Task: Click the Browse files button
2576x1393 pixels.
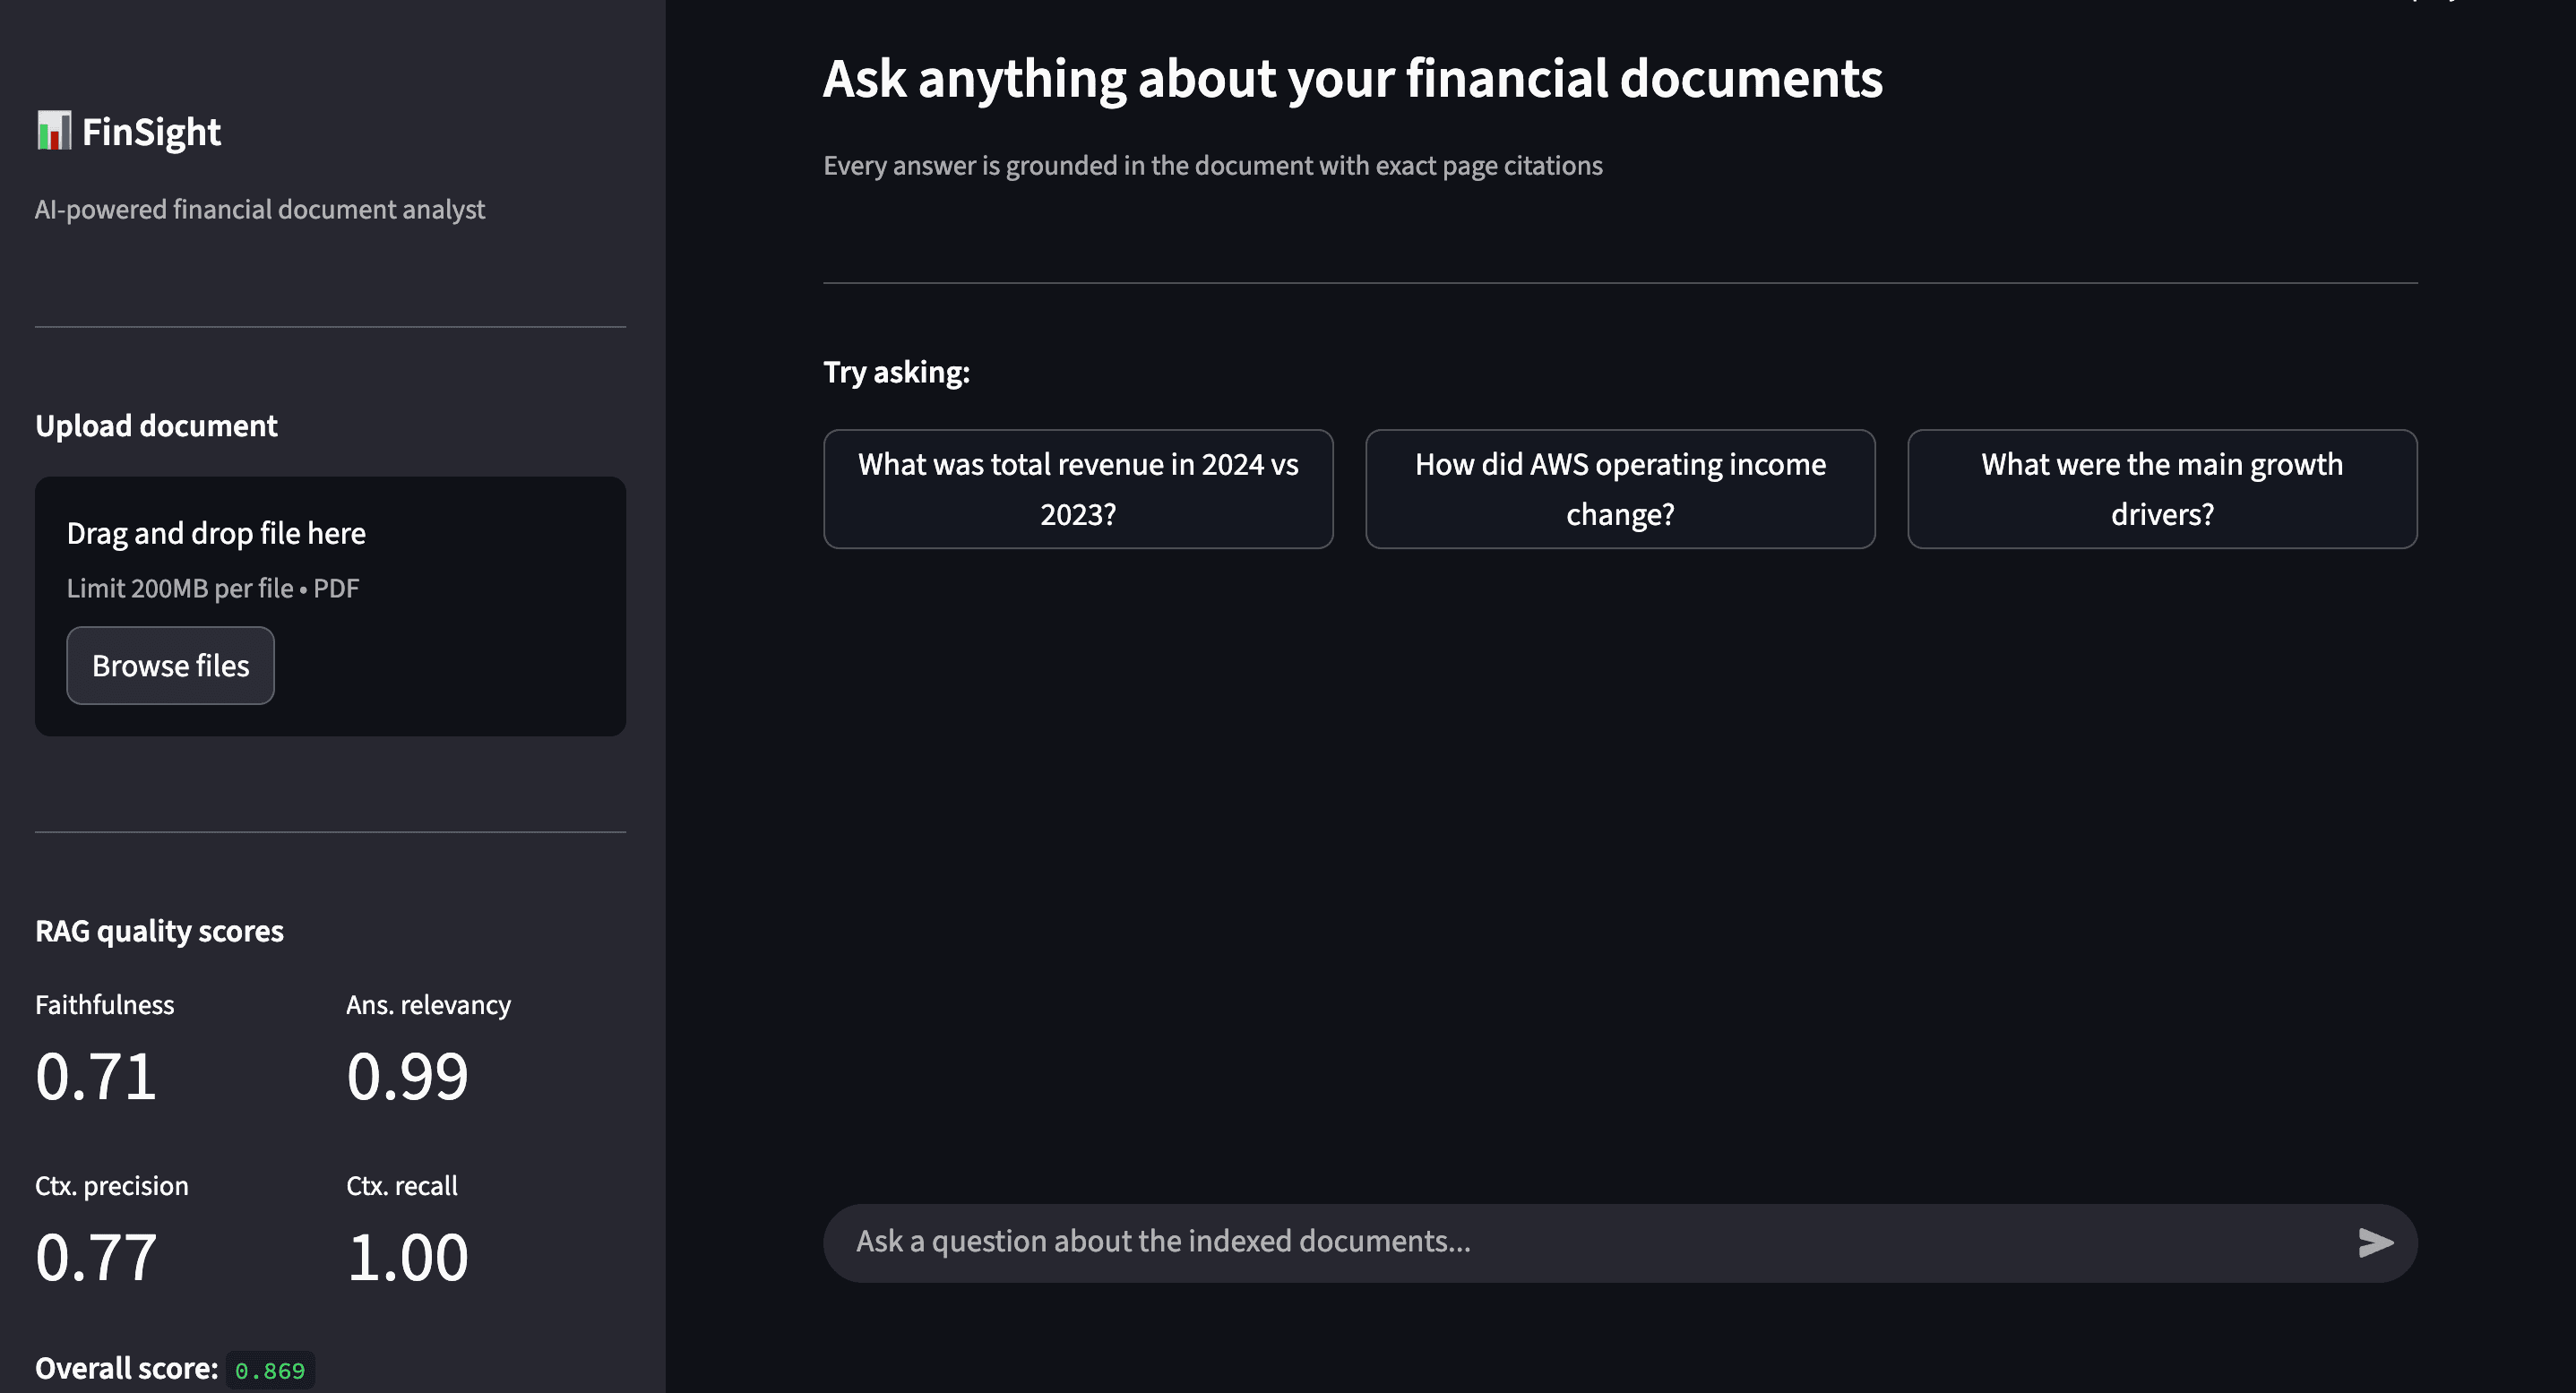Action: [170, 666]
